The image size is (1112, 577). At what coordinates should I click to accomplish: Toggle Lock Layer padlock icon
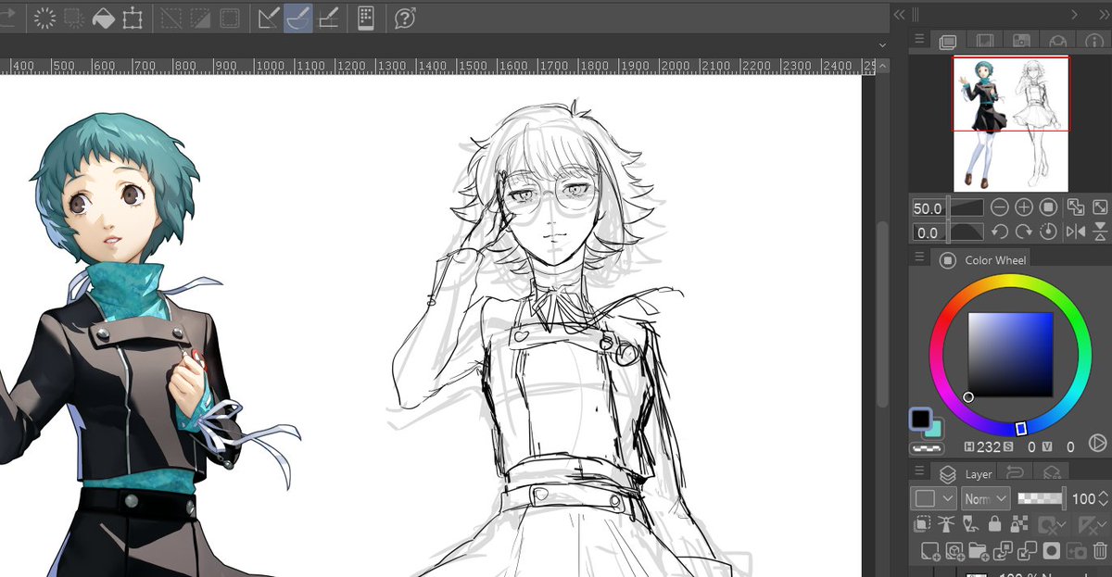coord(994,524)
